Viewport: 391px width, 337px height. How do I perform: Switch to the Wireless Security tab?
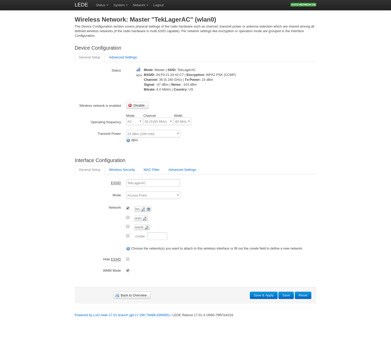pyautogui.click(x=122, y=170)
